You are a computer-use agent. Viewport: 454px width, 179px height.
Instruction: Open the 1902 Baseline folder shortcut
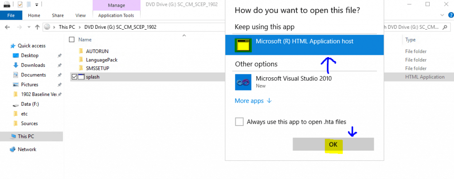click(x=39, y=95)
